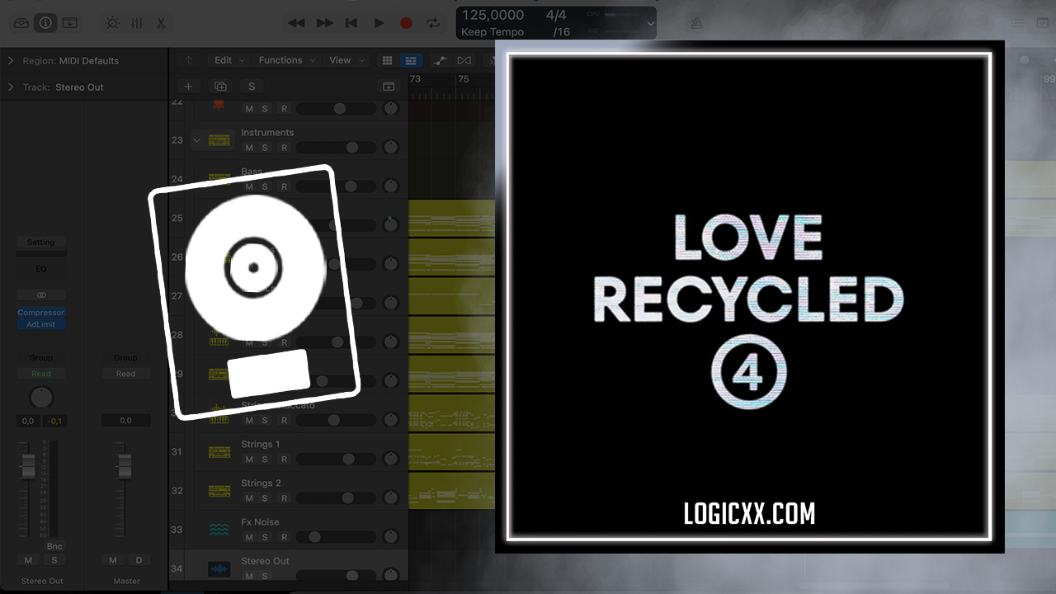The image size is (1056, 594).
Task: Click the Strings 1 track icon
Action: point(219,451)
